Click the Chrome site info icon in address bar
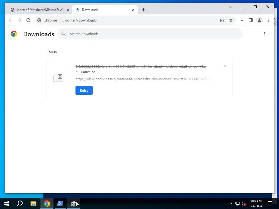279x209 pixels. [x=39, y=20]
